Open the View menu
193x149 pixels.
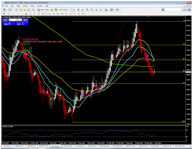12,6
